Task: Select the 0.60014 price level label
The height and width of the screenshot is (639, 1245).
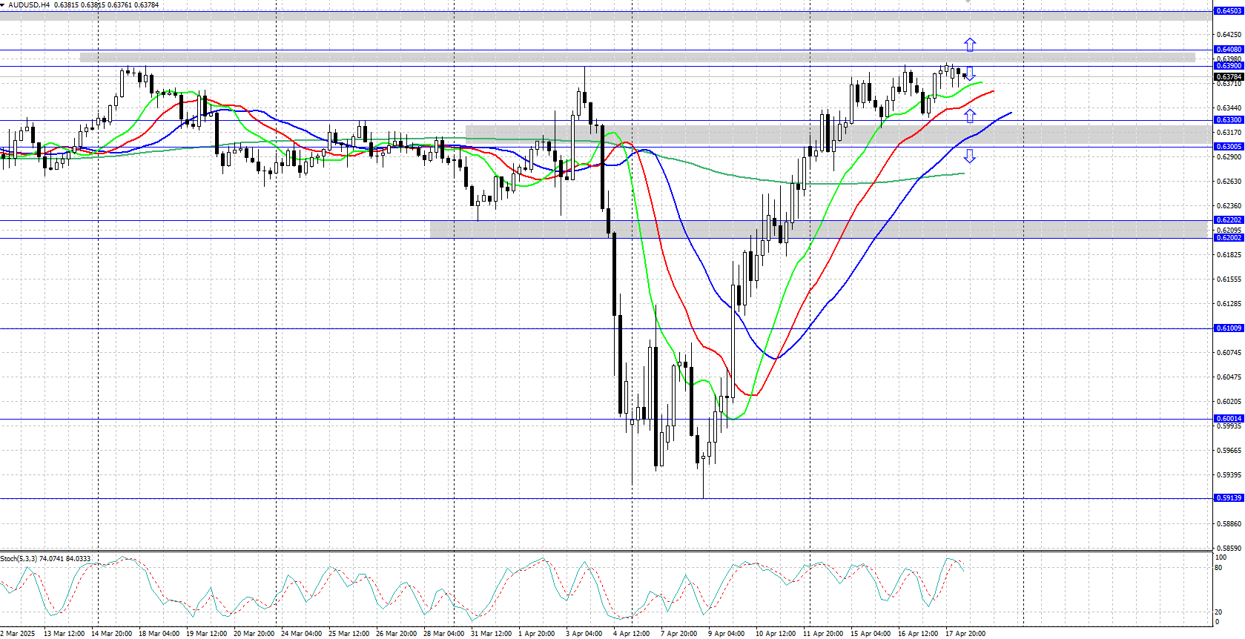Action: (1228, 419)
